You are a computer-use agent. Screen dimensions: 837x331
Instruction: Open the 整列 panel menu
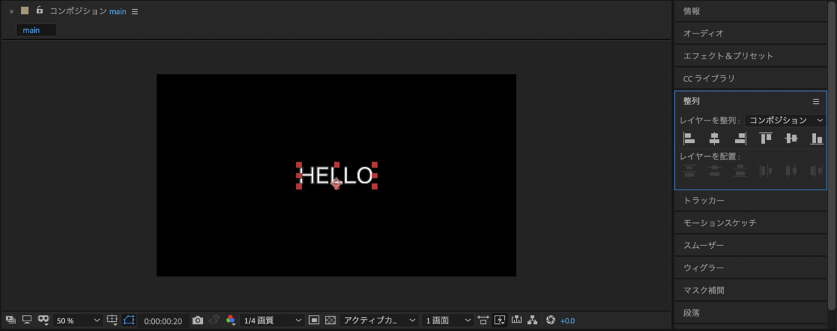coord(816,101)
